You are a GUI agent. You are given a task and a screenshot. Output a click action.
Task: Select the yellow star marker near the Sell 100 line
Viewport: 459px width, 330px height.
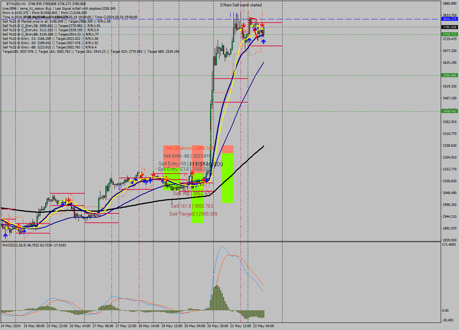[x=202, y=187]
